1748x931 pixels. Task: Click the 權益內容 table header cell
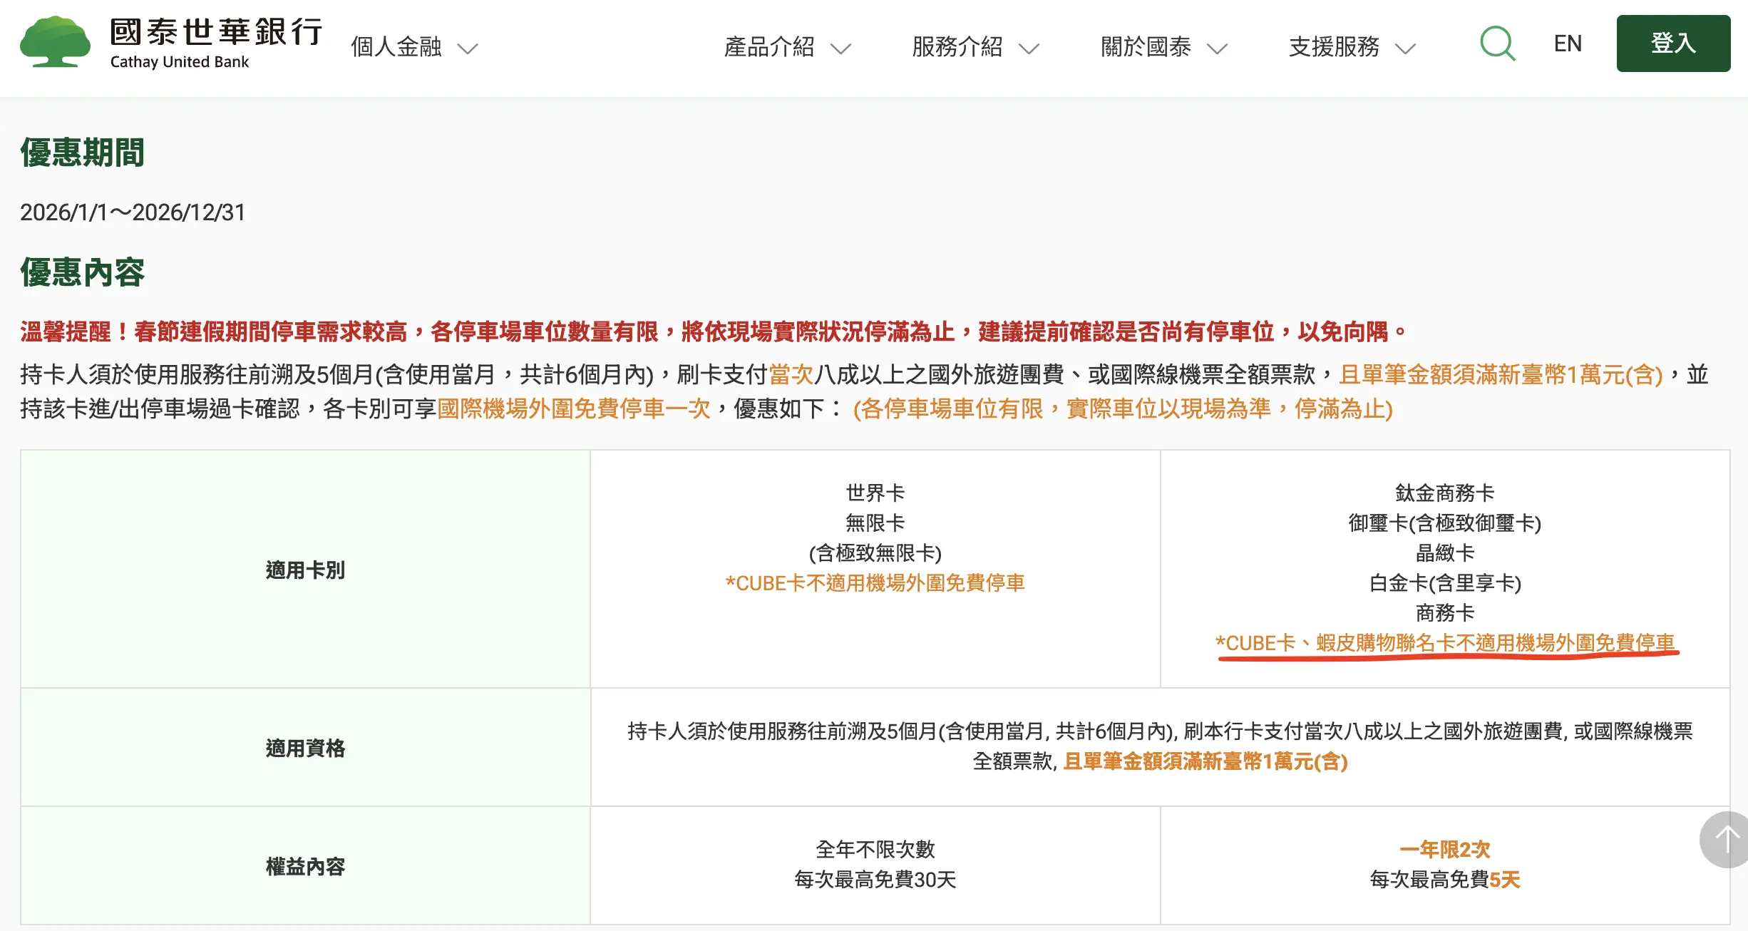tap(305, 866)
